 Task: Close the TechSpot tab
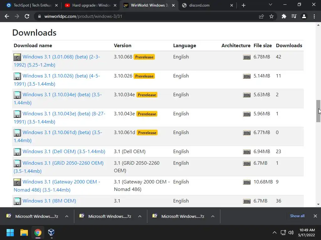coord(56,5)
